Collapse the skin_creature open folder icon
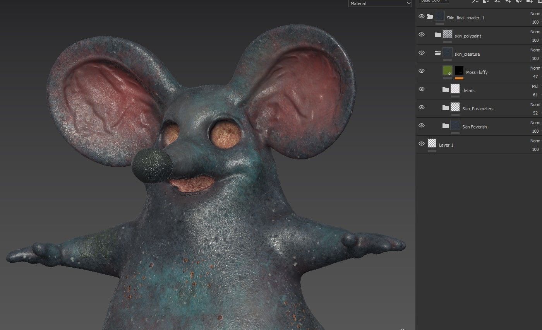 point(438,53)
